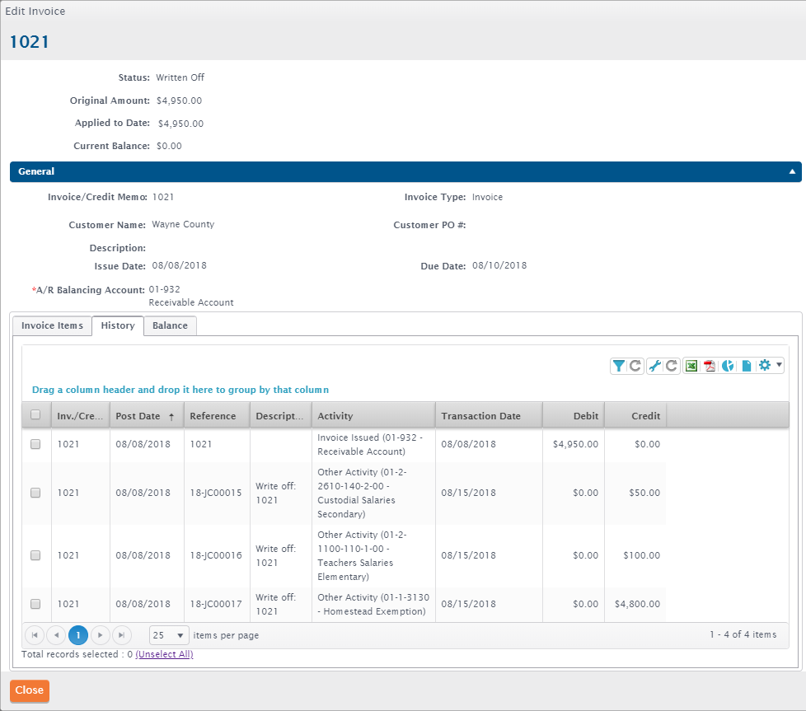Screen dimensions: 806x711
Task: Toggle the select-all checkbox in grid header
Action: (x=35, y=414)
